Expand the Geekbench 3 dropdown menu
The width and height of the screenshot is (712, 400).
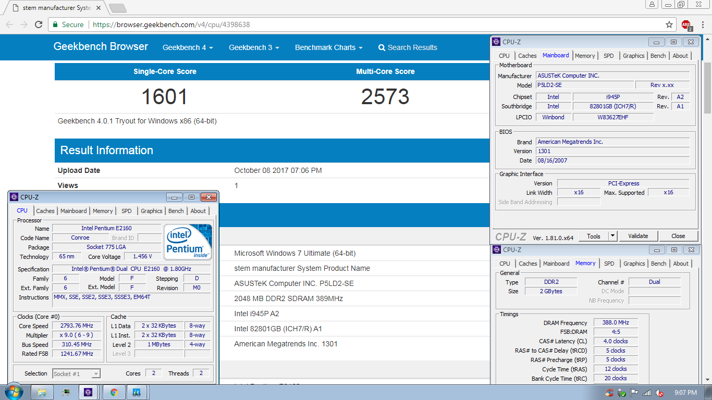pos(254,47)
